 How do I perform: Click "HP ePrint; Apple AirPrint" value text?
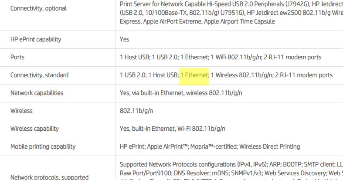(154, 146)
